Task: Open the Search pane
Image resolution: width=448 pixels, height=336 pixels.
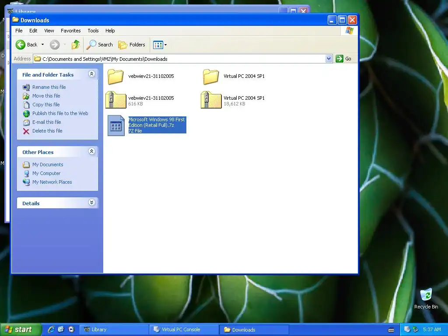Action: point(100,45)
